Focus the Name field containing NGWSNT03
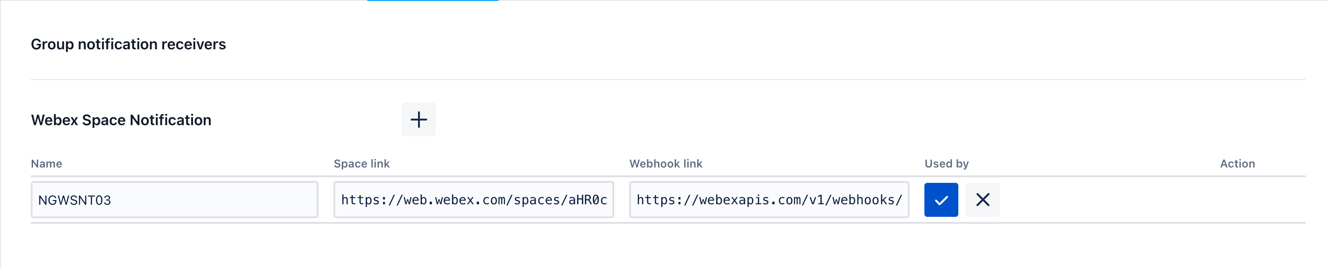The image size is (1328, 268). [x=174, y=200]
